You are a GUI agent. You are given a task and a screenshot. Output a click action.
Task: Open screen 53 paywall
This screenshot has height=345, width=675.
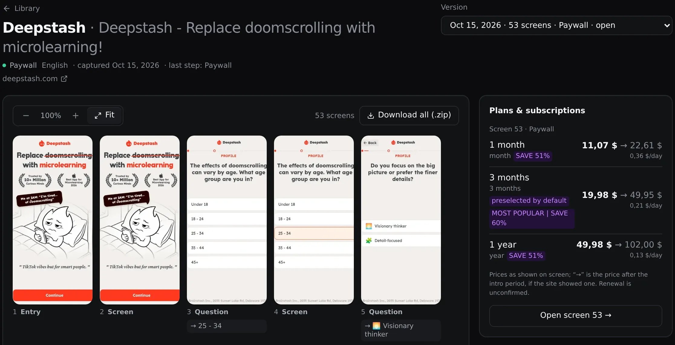coord(576,315)
